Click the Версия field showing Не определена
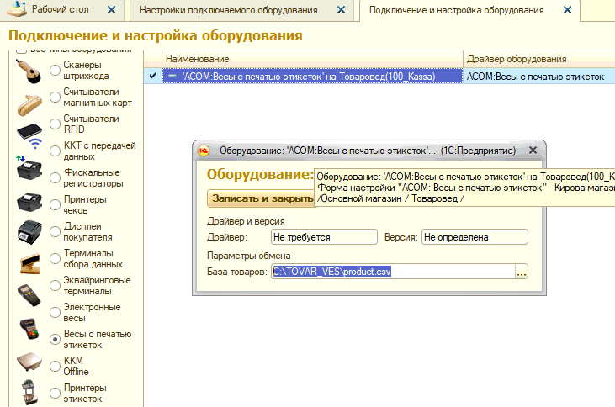This screenshot has height=407, width=615. click(x=475, y=237)
